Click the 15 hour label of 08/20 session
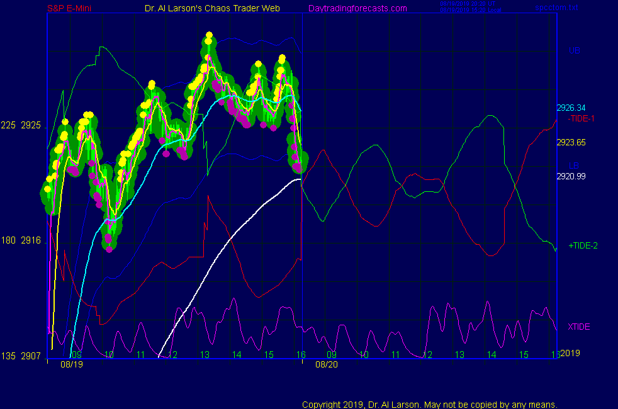This screenshot has height=409, width=618. [x=524, y=355]
